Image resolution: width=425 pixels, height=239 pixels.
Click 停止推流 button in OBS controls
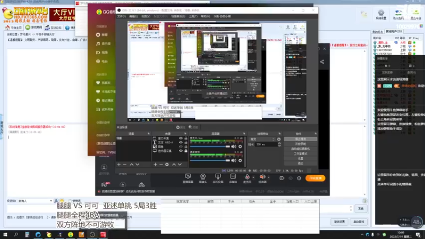[x=300, y=139]
